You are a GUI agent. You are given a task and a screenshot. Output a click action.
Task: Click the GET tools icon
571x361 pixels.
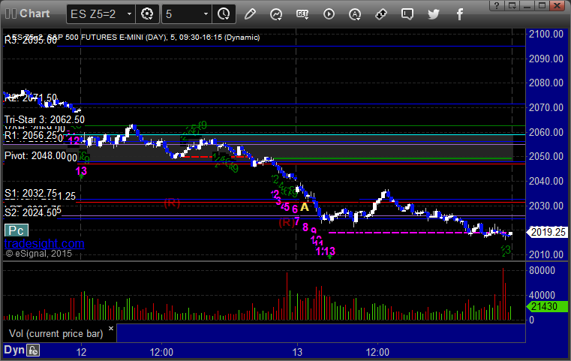(302, 14)
